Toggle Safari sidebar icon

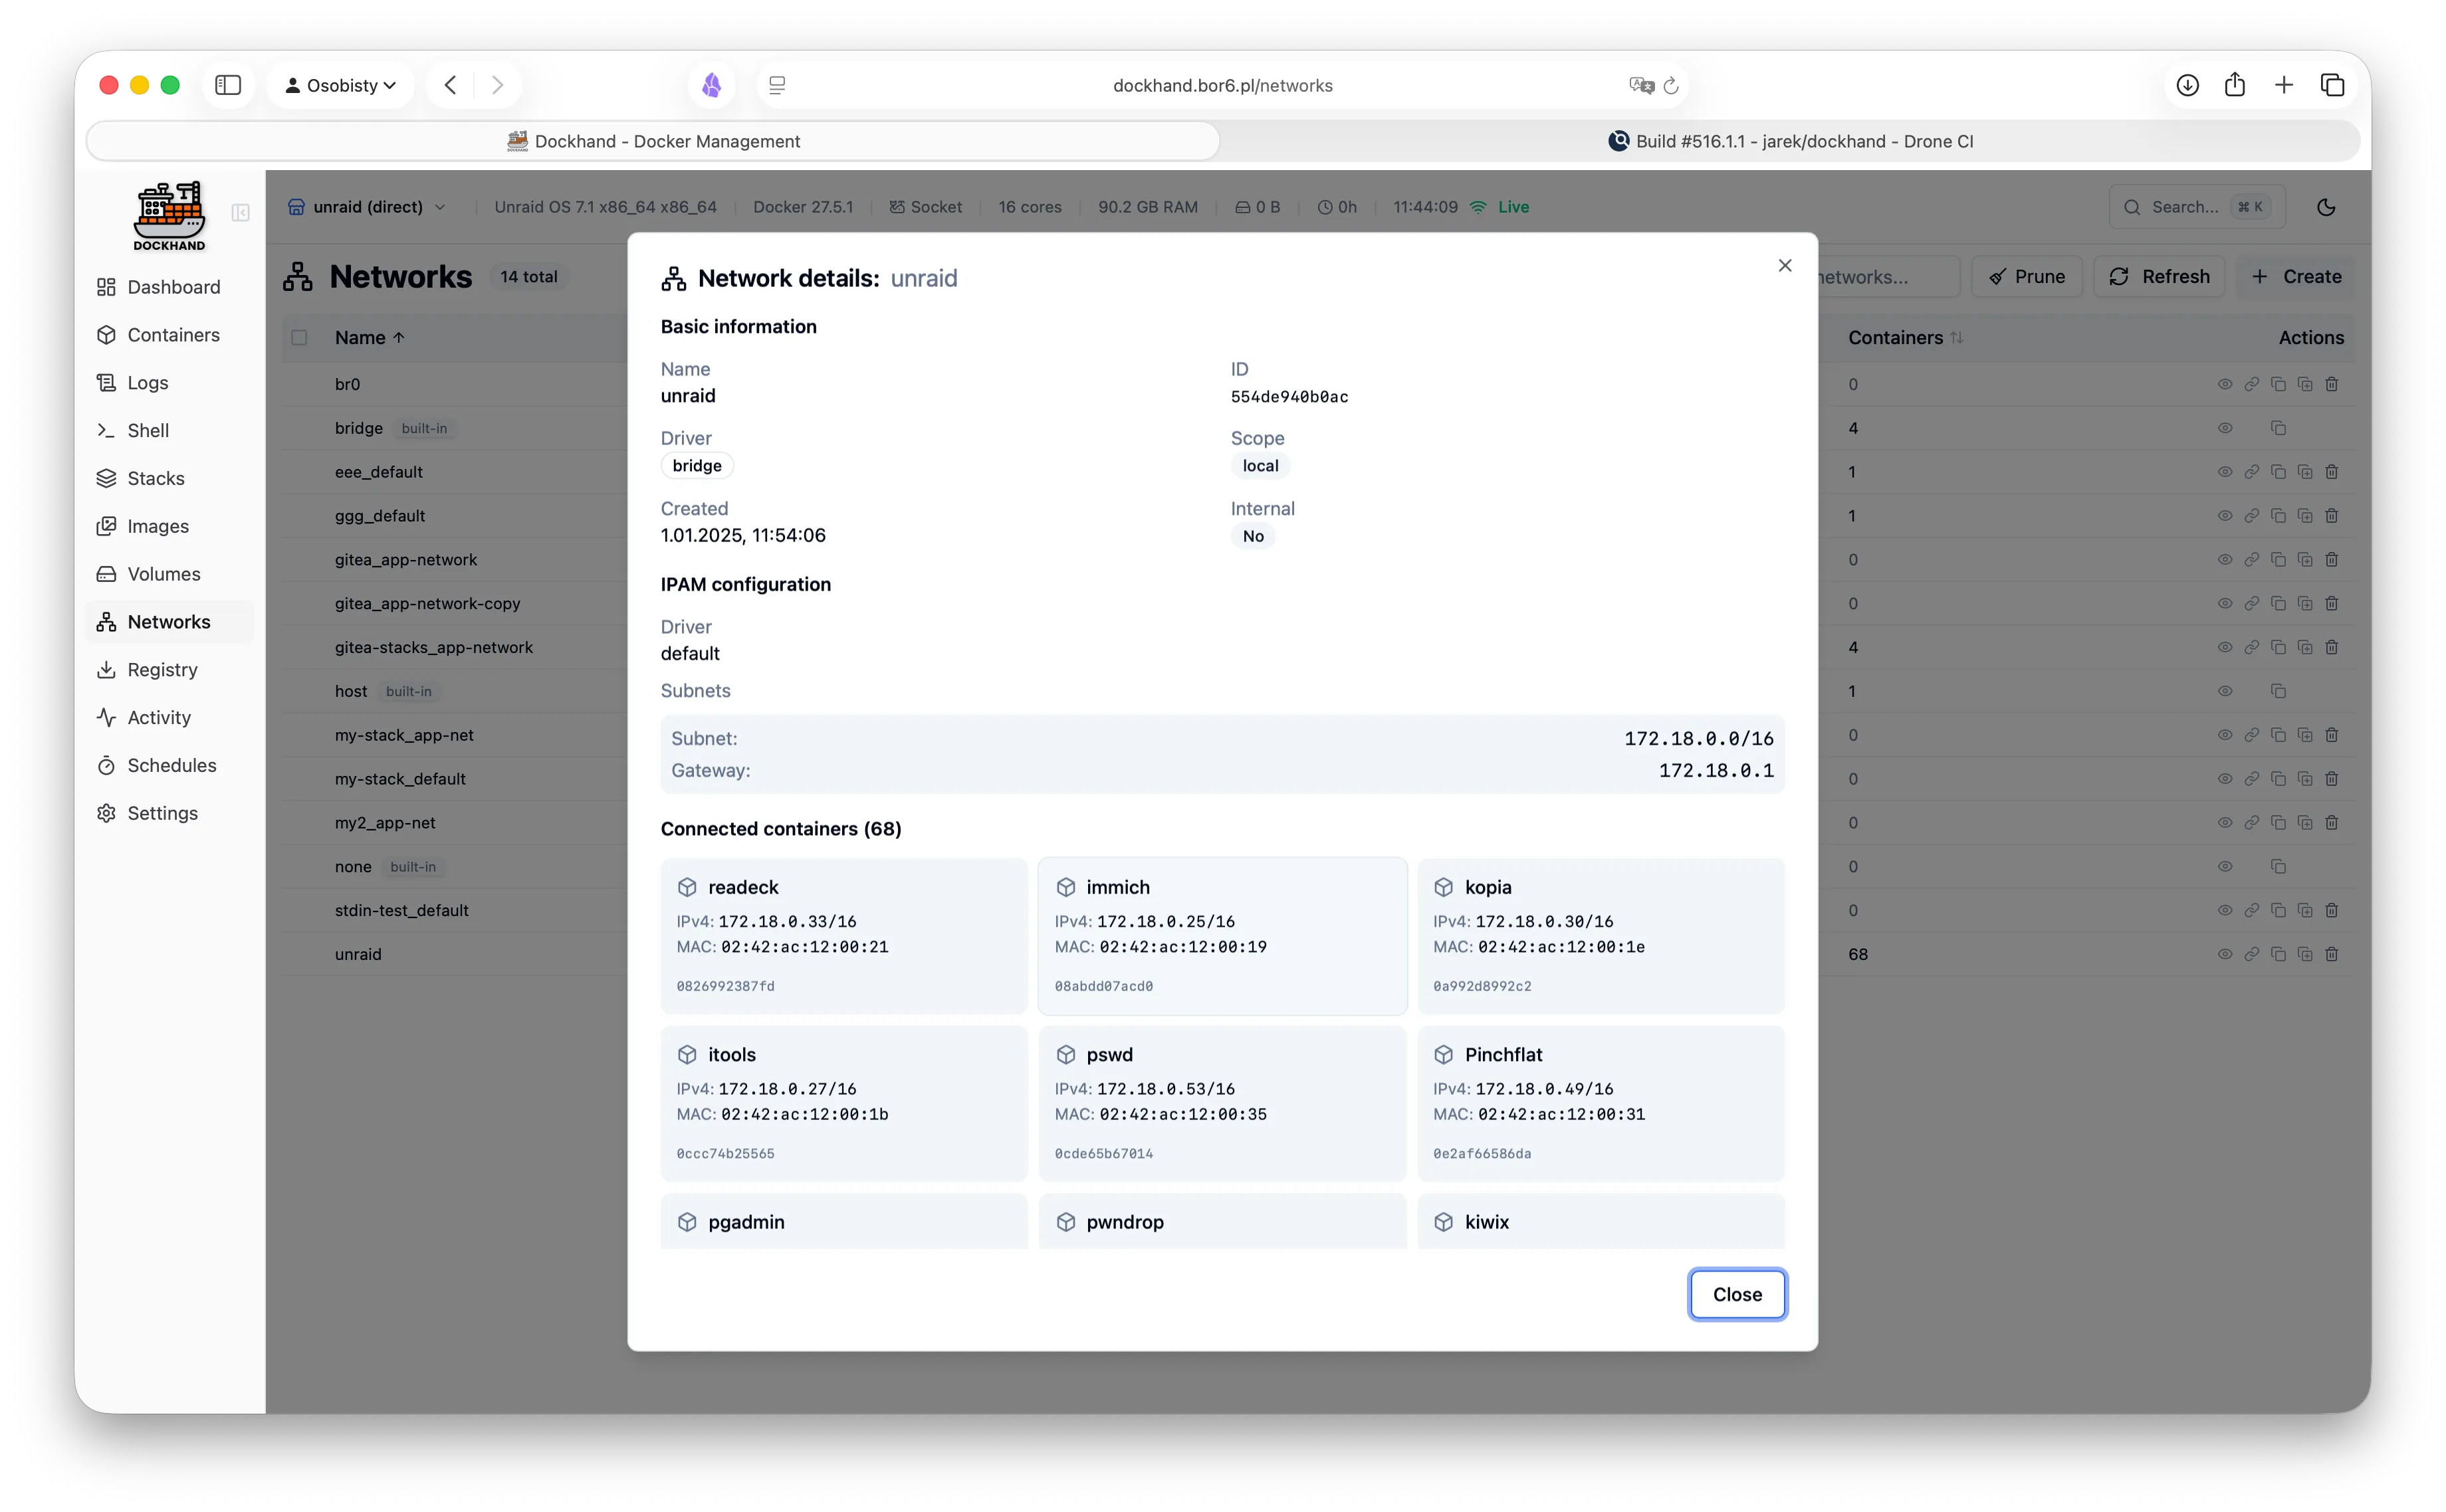click(228, 85)
